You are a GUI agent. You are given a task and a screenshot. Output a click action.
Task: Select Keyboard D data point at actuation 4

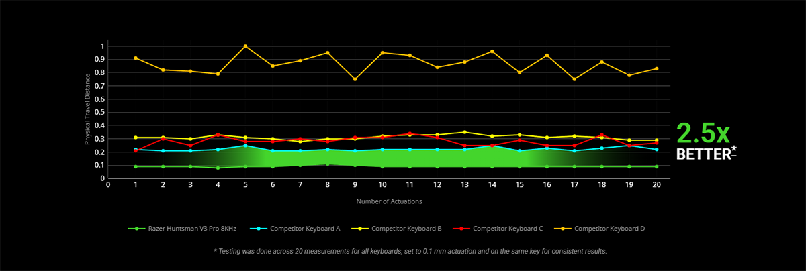[x=218, y=74]
